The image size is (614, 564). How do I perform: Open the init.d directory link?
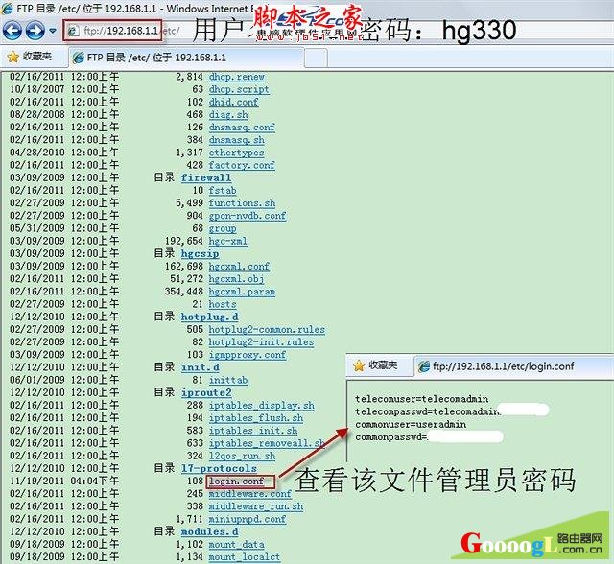pos(200,366)
